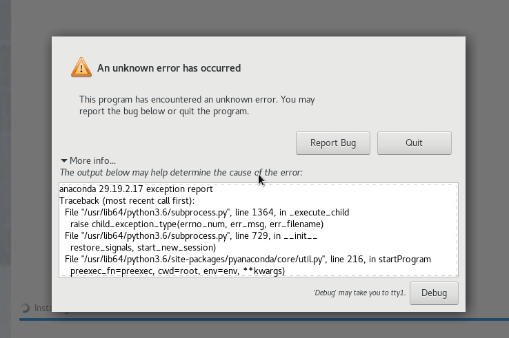Click the 'An unknown error has occurred' heading
Viewport: 509px width, 338px height.
[x=169, y=68]
